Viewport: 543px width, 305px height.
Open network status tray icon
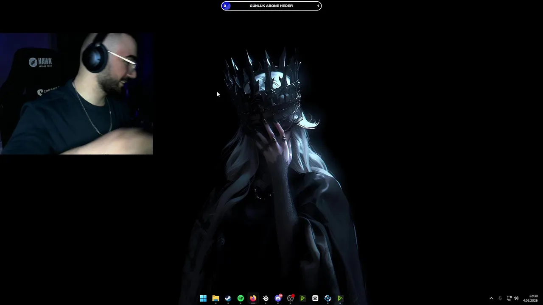coord(509,298)
